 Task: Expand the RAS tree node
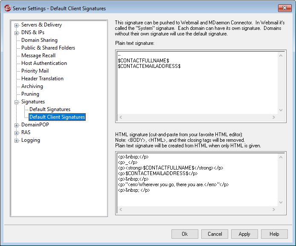(17, 133)
